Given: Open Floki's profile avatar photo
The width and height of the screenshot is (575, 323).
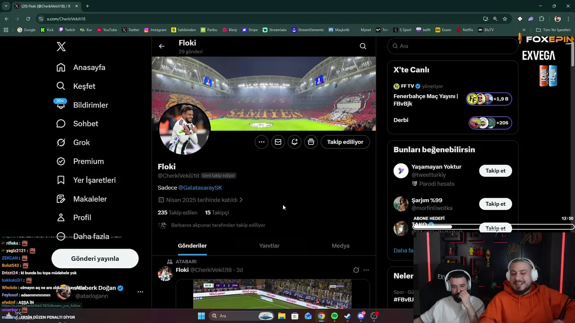Looking at the screenshot, I should point(184,129).
